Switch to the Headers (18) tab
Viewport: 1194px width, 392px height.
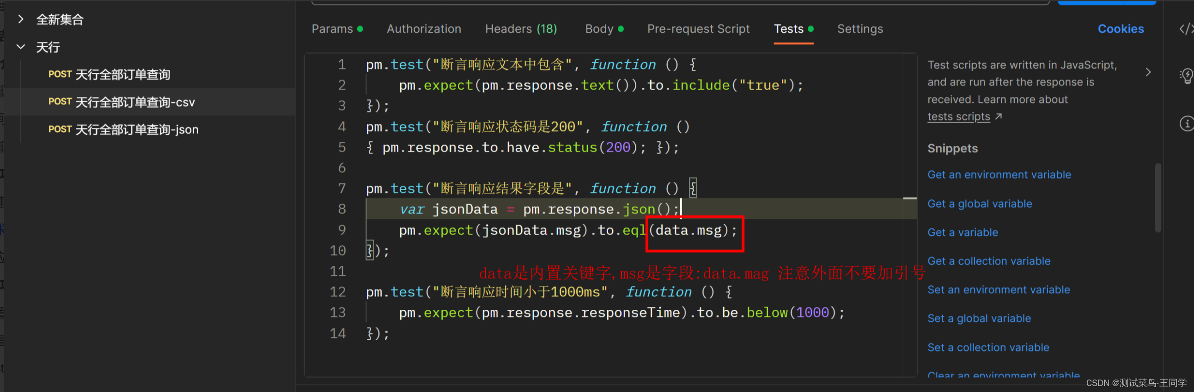(x=521, y=29)
